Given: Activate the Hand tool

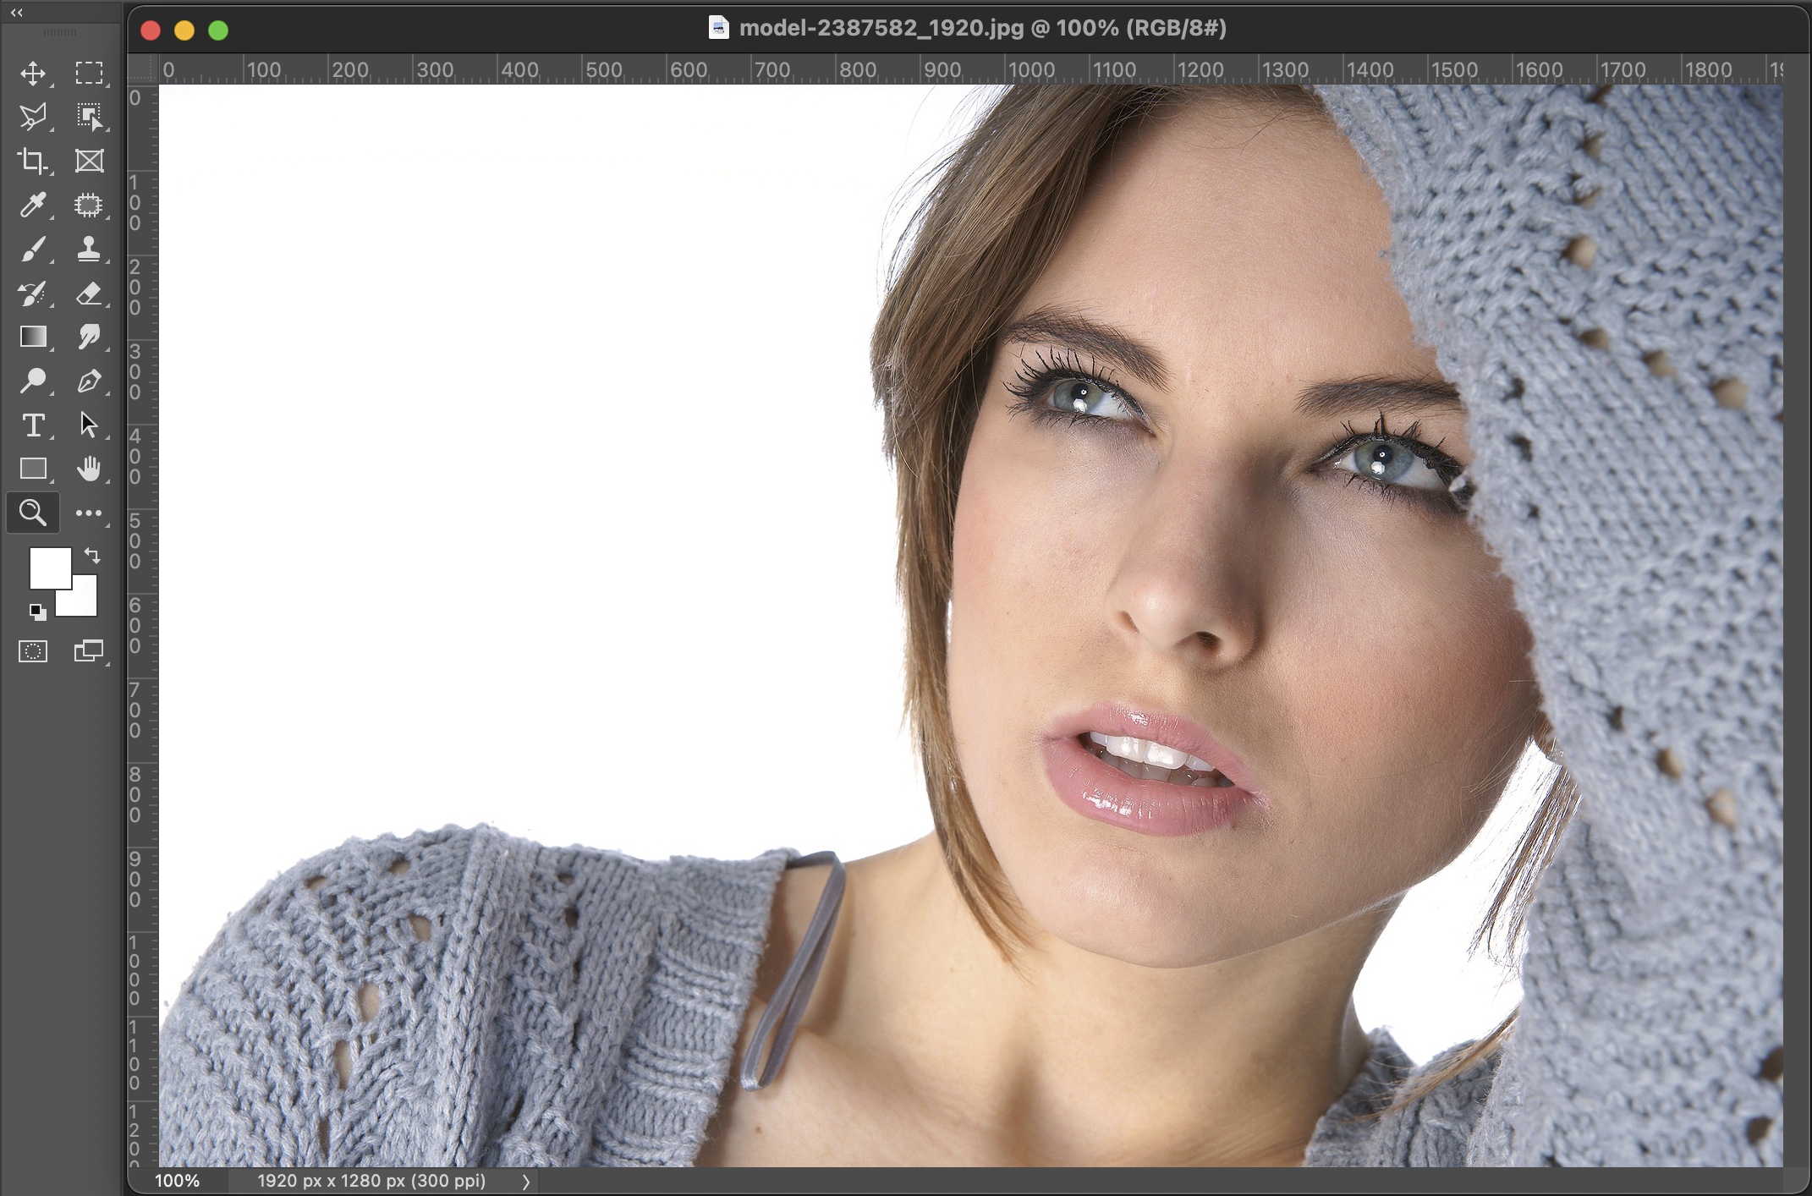Looking at the screenshot, I should click(x=89, y=469).
